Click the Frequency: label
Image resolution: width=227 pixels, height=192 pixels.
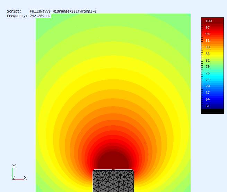pos(17,16)
